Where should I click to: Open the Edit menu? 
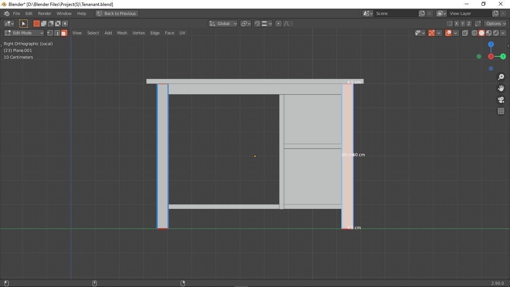click(x=29, y=13)
